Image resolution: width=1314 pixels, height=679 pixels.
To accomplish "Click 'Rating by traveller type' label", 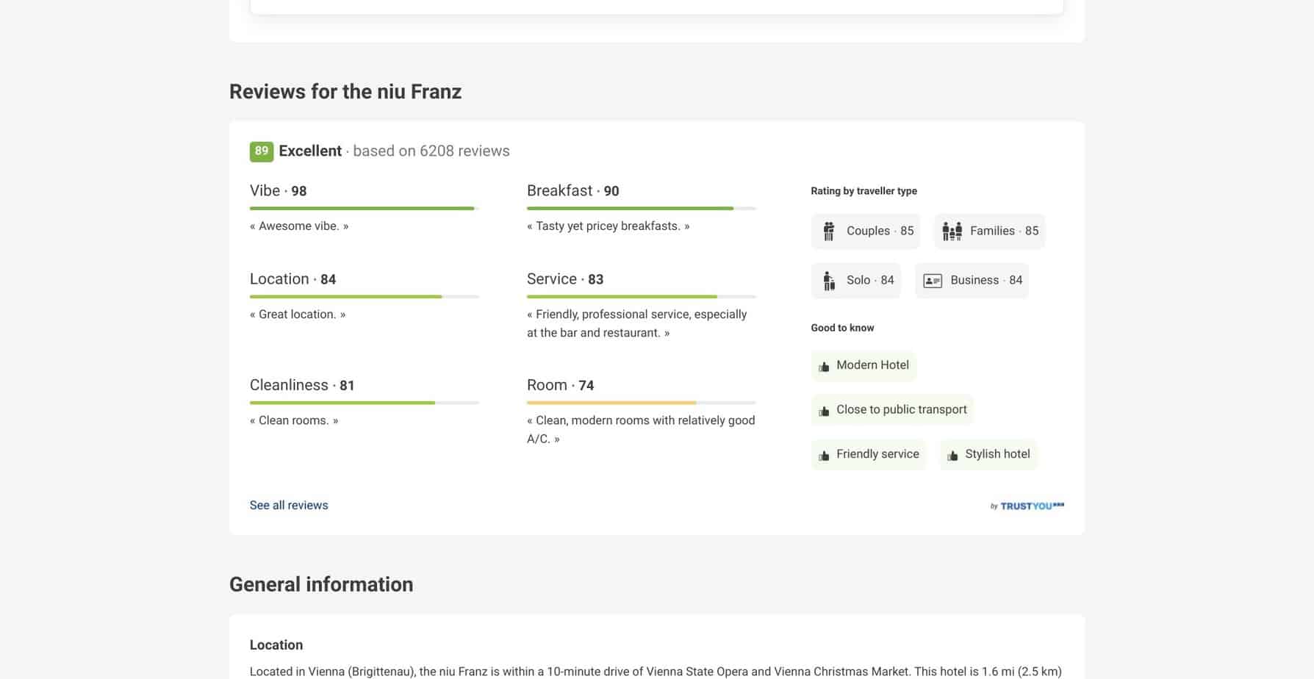I will [x=864, y=191].
